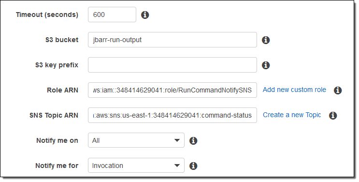The height and width of the screenshot is (182, 359).
Task: Focus the Timeout seconds field showing 600
Action: (x=112, y=15)
